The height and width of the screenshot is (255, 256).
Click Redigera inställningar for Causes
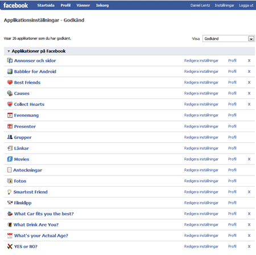click(x=201, y=93)
